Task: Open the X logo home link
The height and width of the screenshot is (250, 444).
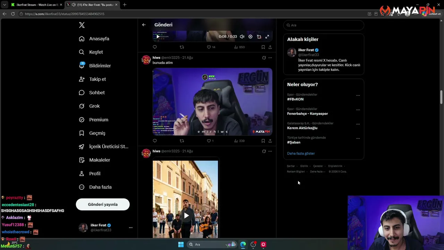Action: (x=82, y=25)
